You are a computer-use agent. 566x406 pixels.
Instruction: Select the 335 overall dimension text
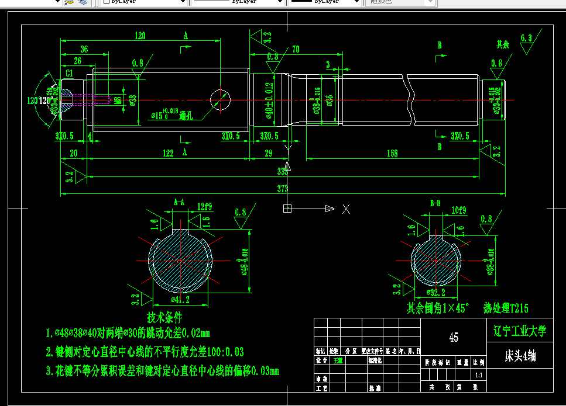pos(283,172)
